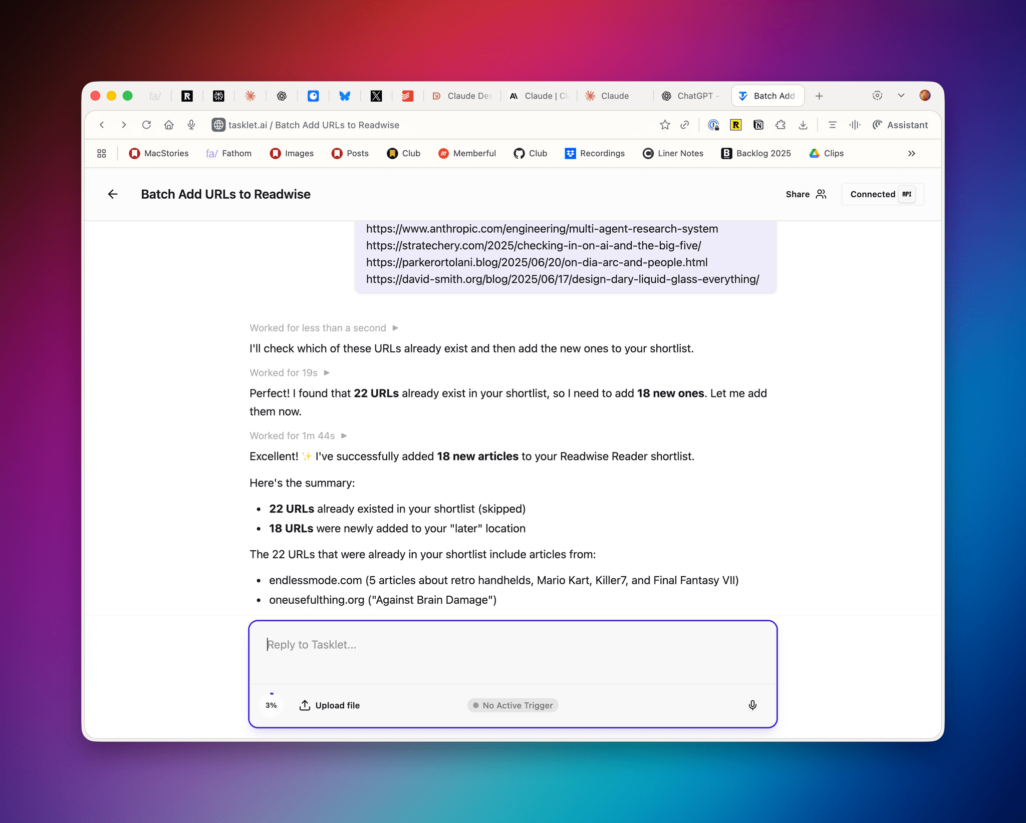Open the browser Assistant panel
The width and height of the screenshot is (1026, 823).
pyautogui.click(x=900, y=125)
